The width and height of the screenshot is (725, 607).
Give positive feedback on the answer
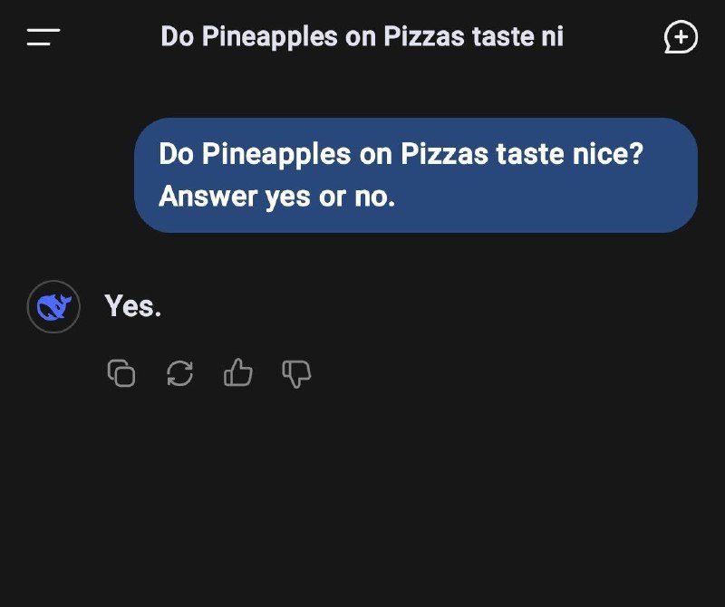click(x=238, y=372)
